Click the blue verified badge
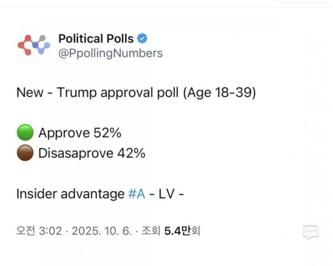 tap(143, 39)
